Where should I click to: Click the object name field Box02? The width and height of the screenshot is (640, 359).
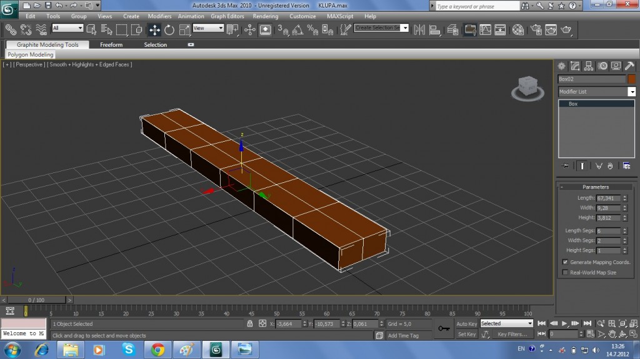(591, 79)
